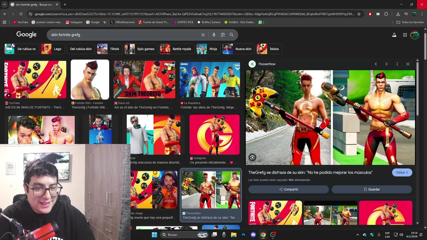The height and width of the screenshot is (240, 427).
Task: Open the Chrome three-dot menu
Action: (x=422, y=14)
